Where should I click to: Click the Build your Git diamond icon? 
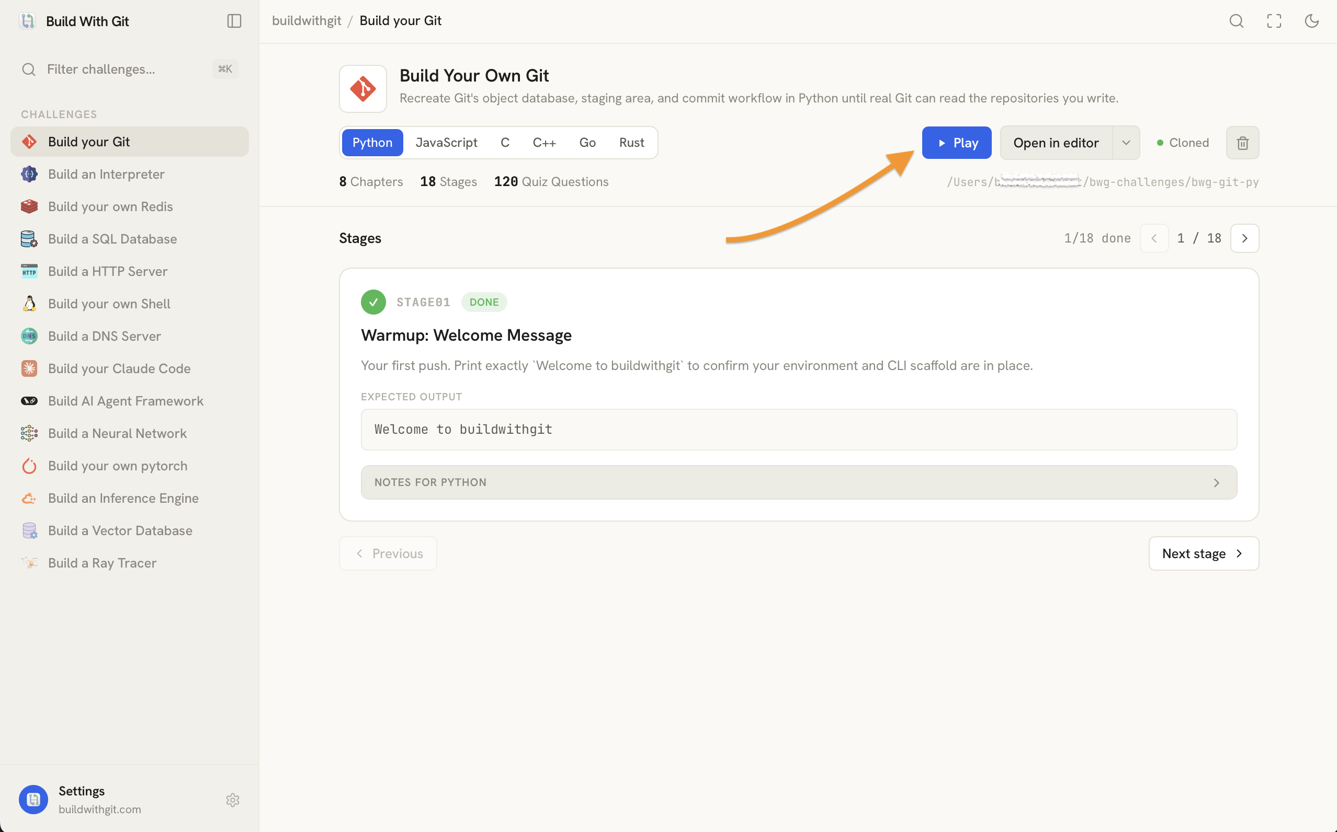click(29, 142)
